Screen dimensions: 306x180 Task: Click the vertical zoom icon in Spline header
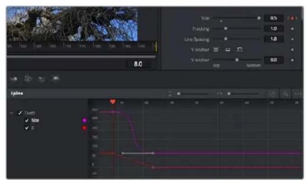170,94
